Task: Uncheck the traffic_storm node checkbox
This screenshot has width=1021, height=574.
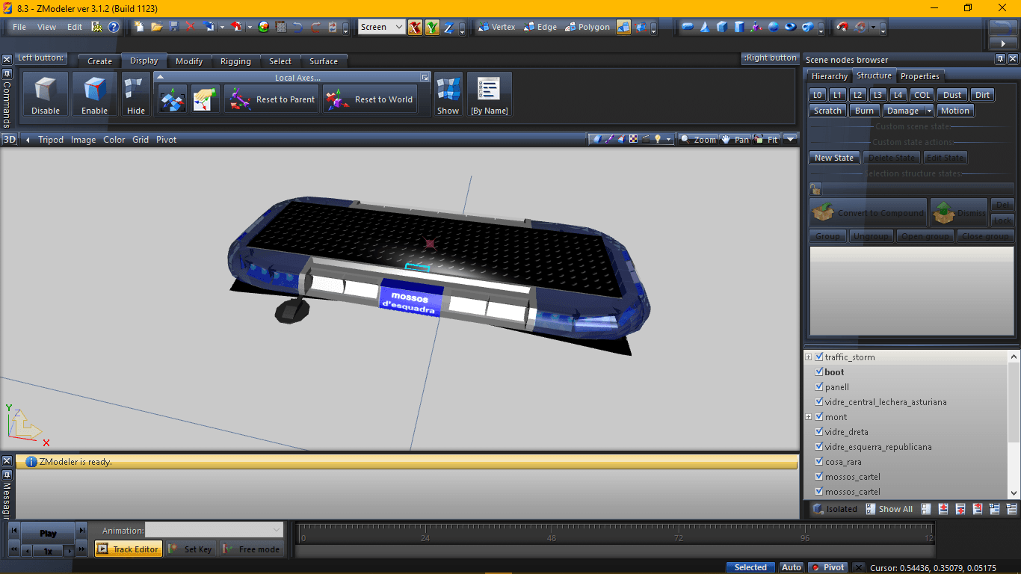Action: tap(819, 357)
